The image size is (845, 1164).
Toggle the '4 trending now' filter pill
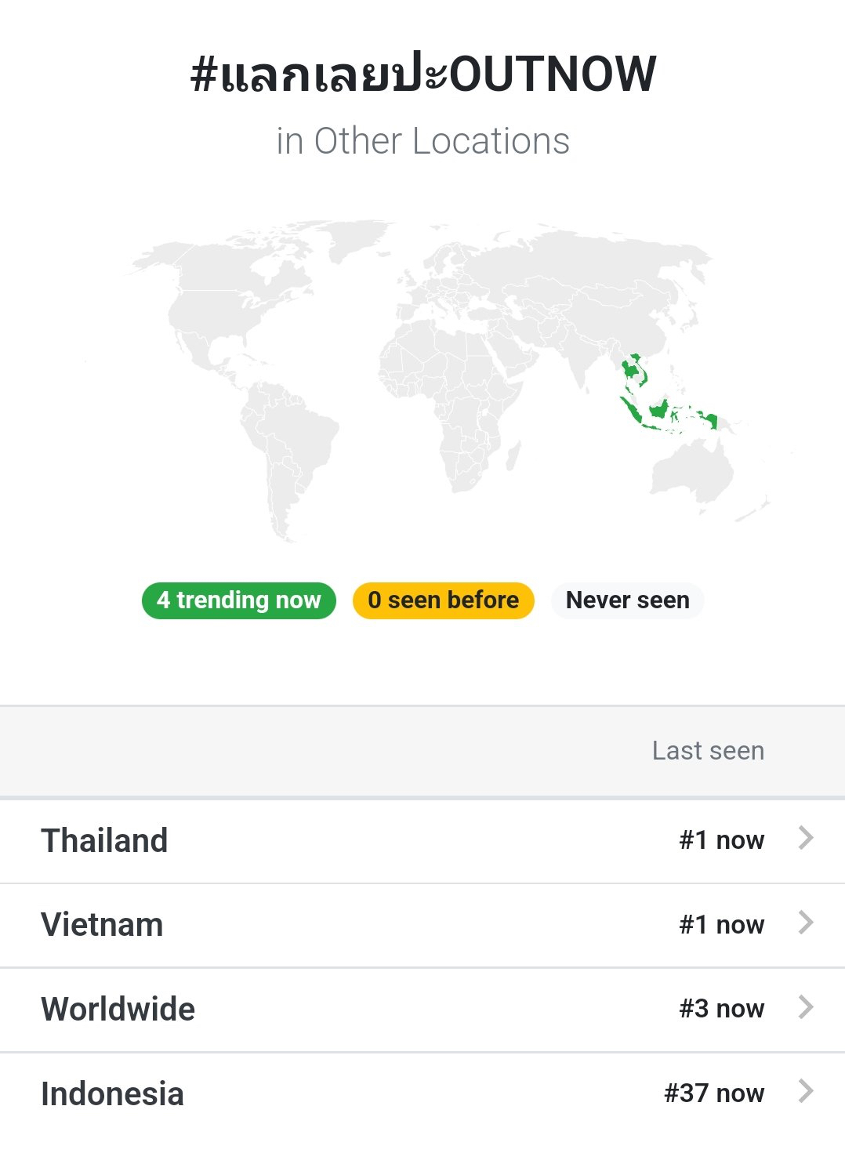click(x=238, y=600)
